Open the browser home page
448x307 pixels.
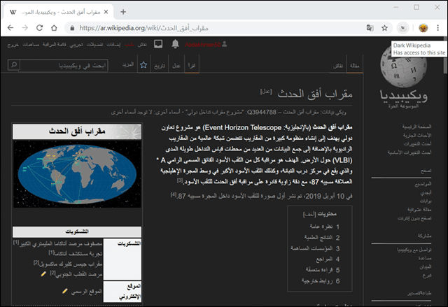54,28
